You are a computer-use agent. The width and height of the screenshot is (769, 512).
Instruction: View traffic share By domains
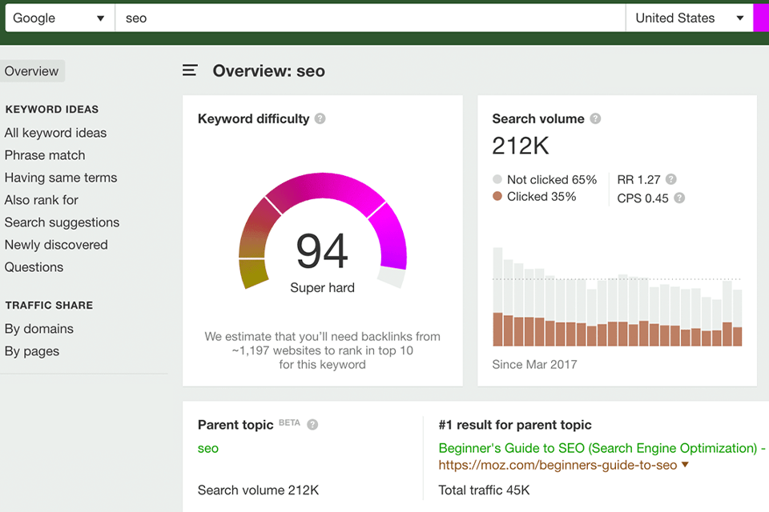point(39,329)
